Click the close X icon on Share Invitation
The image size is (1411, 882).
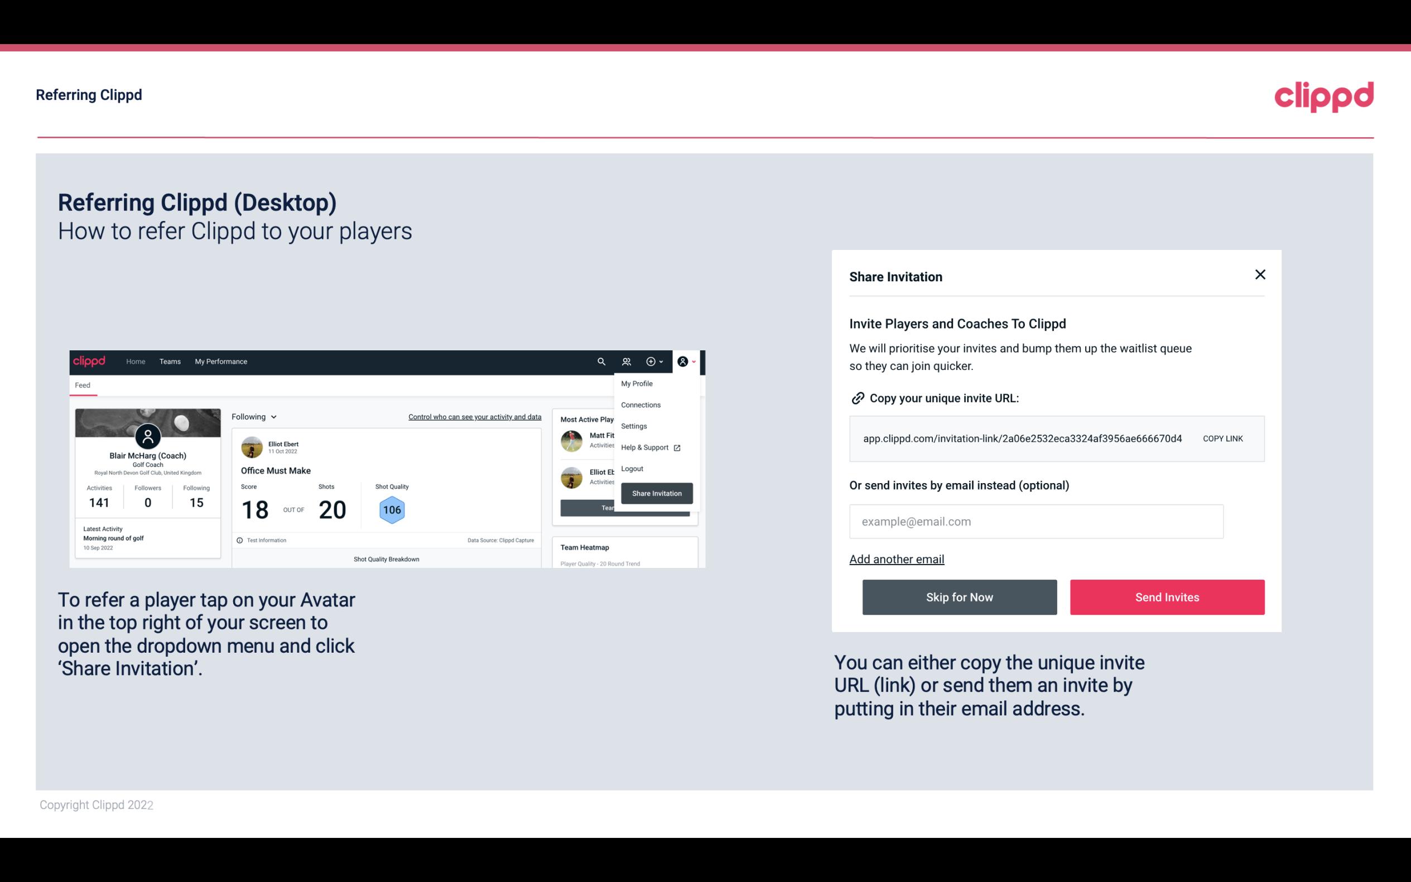click(x=1260, y=274)
